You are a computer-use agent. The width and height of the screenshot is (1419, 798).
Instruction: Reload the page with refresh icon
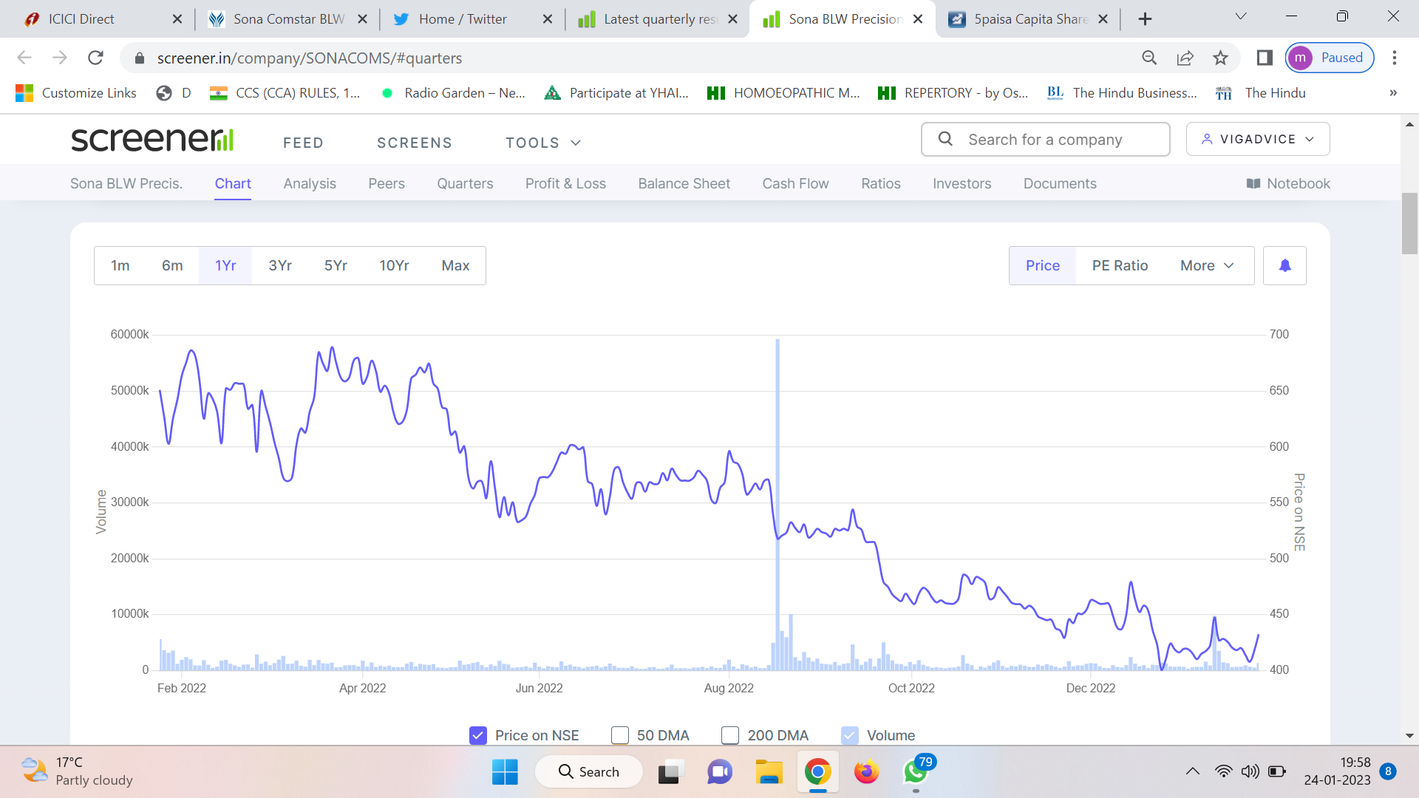point(95,58)
